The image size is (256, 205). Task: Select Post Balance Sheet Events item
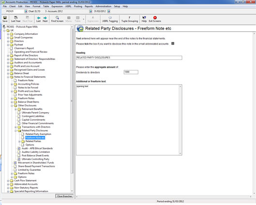[35, 155]
